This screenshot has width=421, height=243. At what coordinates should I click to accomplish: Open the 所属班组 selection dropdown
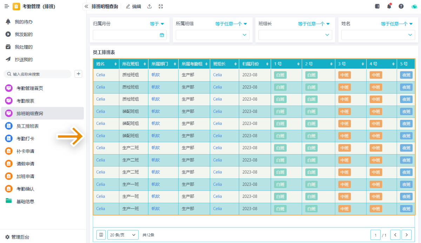click(212, 35)
